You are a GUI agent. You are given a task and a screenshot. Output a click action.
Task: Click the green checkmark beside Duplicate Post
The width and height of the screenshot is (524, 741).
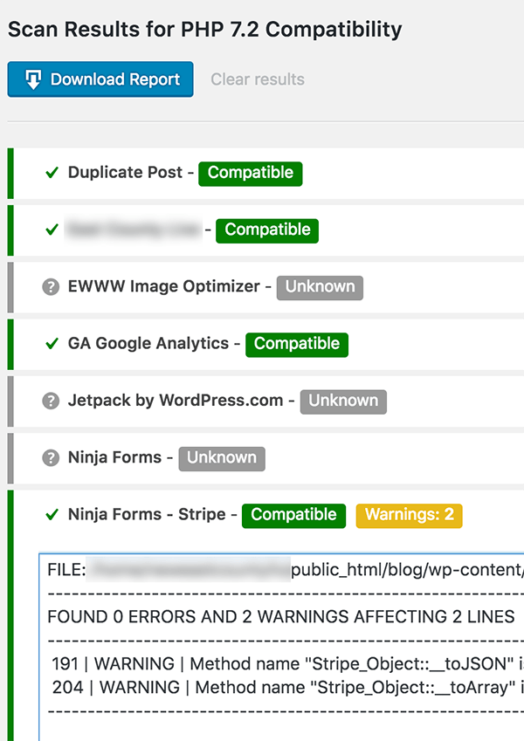[x=52, y=173]
